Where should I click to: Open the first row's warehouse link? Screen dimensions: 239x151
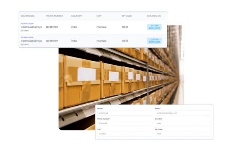point(27,23)
